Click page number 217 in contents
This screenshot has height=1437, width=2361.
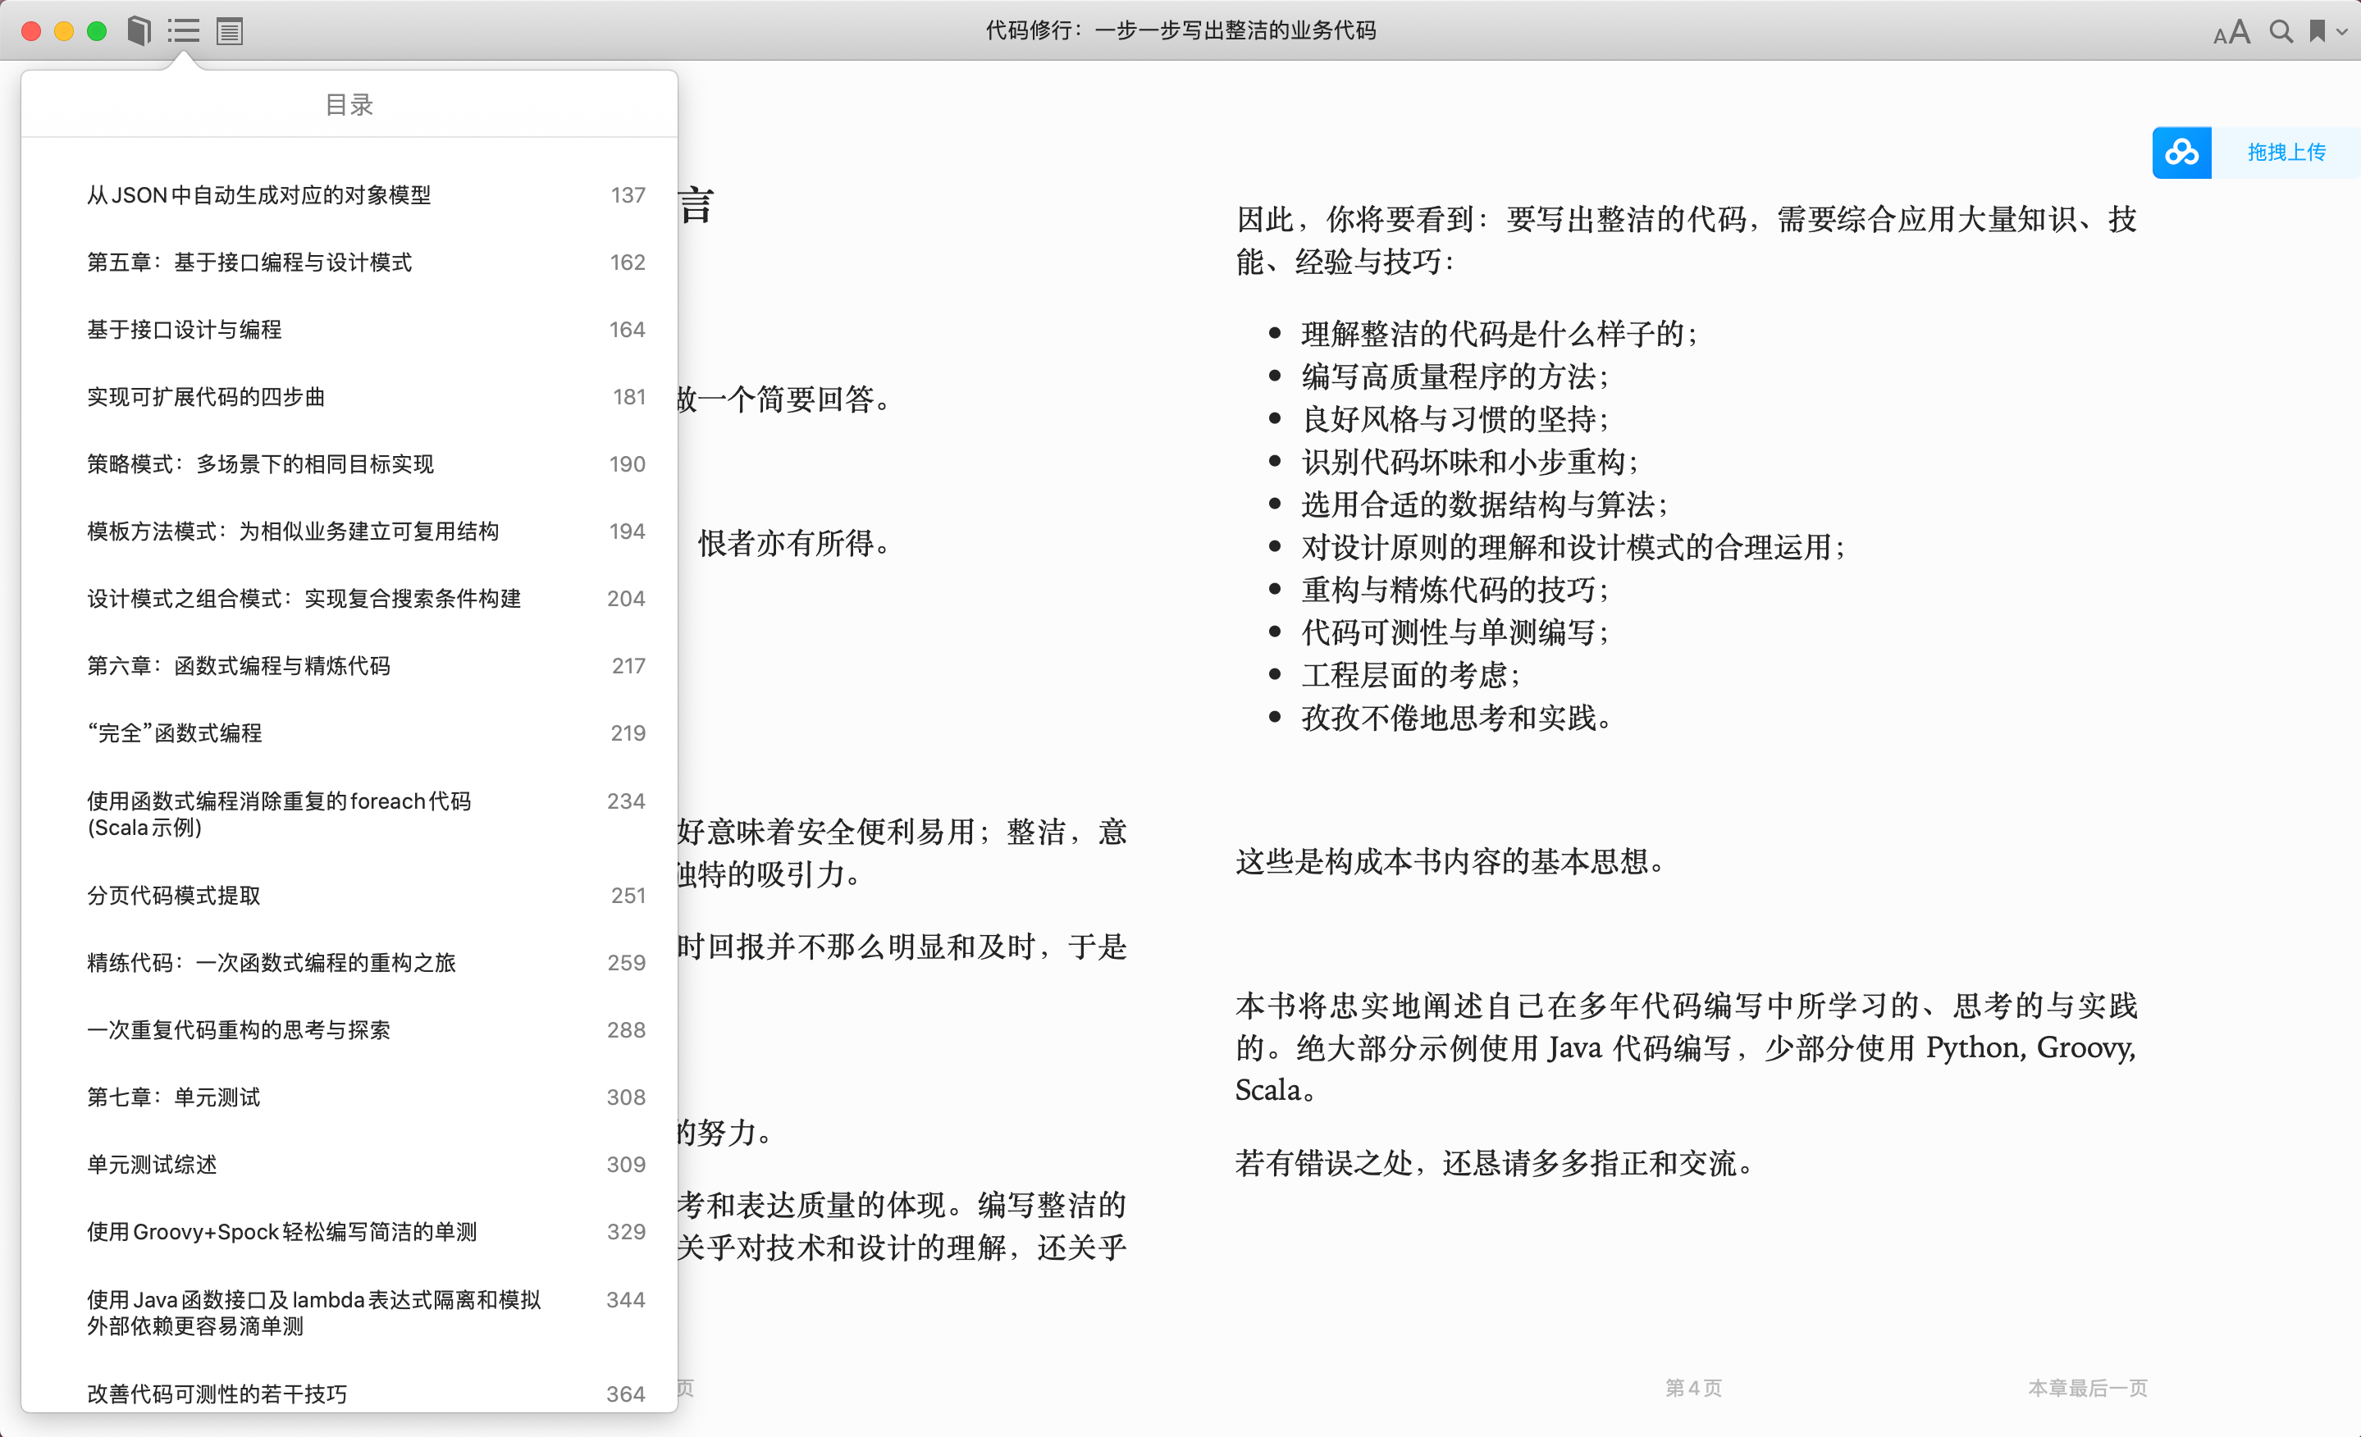[628, 666]
